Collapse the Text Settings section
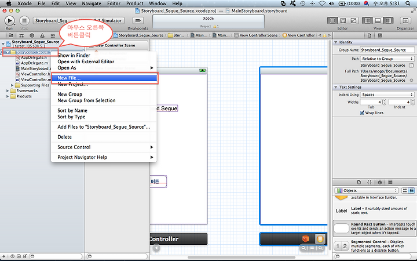417x261 pixels. pos(336,87)
